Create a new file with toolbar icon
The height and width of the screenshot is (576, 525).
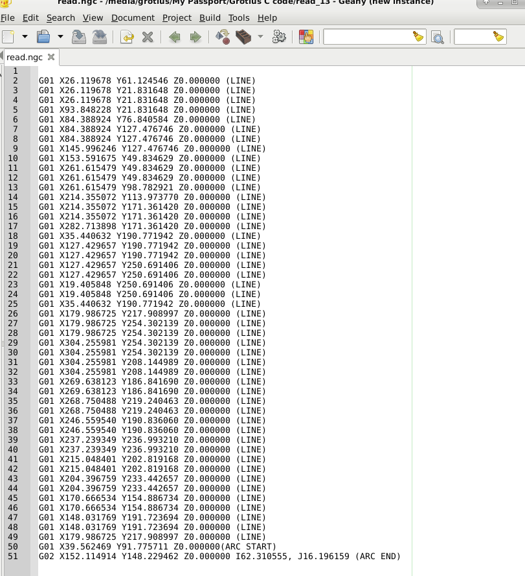pos(8,37)
